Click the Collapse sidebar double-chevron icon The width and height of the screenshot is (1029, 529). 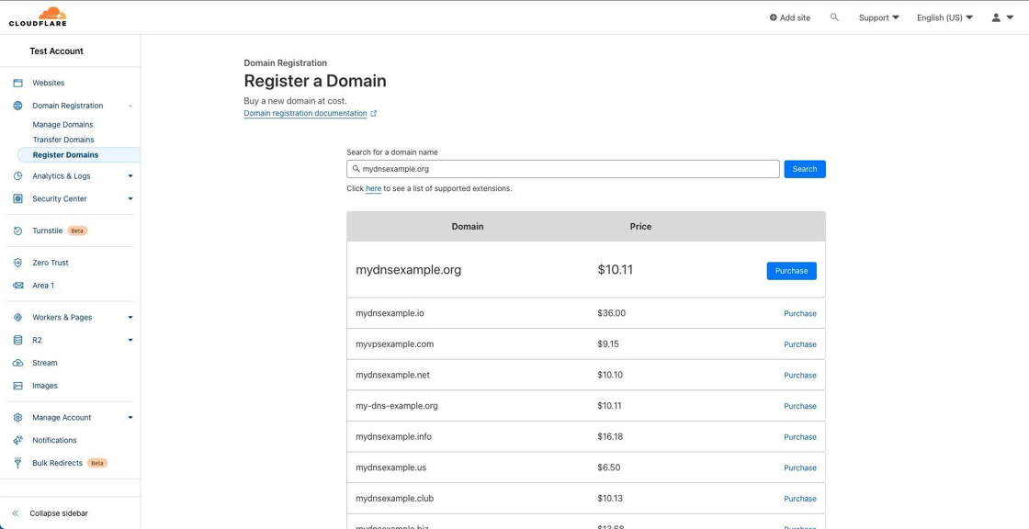click(16, 513)
